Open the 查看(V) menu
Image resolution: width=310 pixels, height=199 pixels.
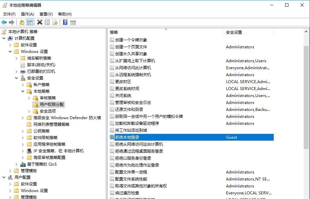coord(45,14)
